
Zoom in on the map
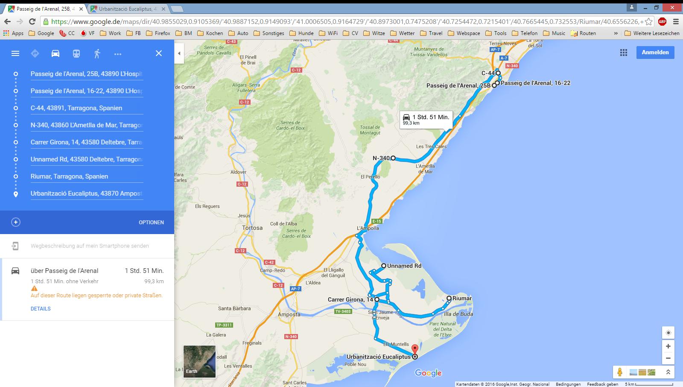coord(668,346)
